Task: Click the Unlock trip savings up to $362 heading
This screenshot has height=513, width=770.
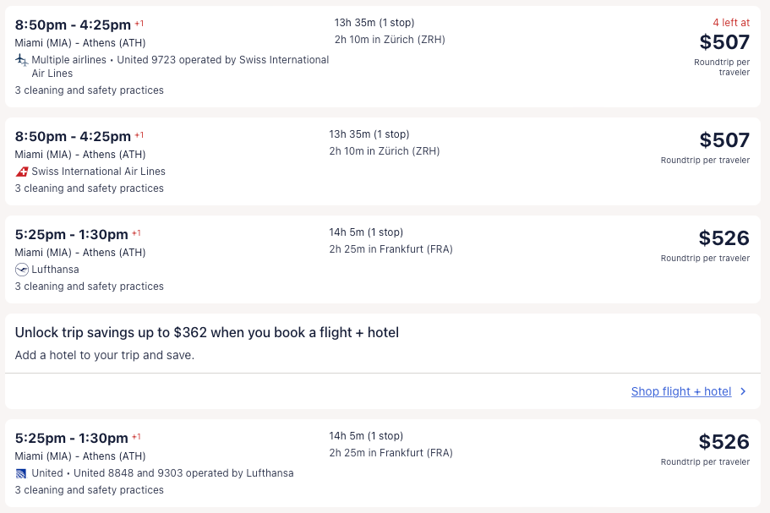Action: [x=207, y=333]
